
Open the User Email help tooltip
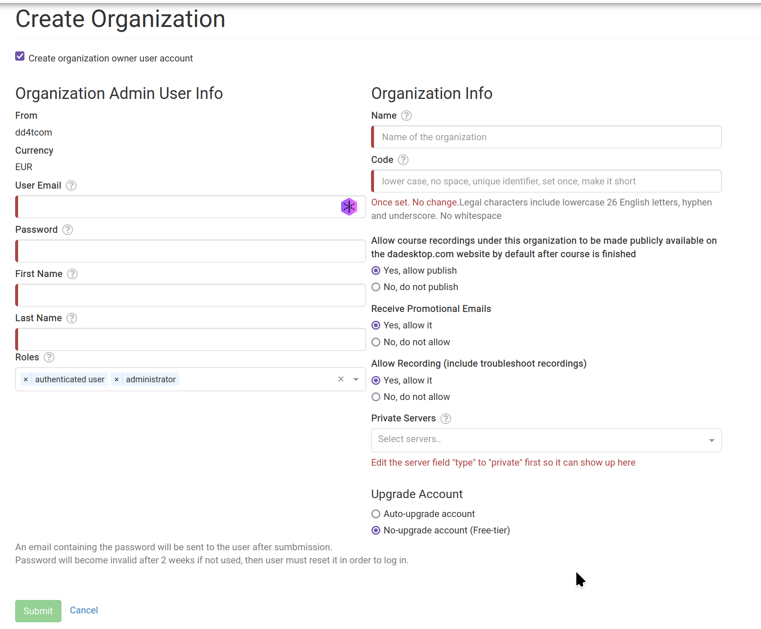coord(71,185)
